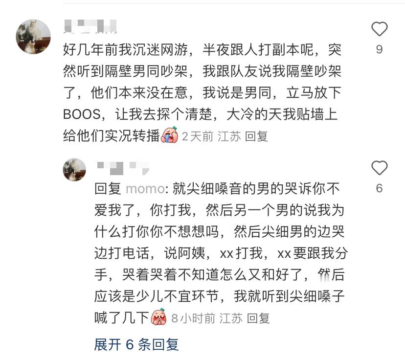Click the crying emoji after 实况转播
Image resolution: width=405 pixels, height=361 pixels.
[169, 135]
